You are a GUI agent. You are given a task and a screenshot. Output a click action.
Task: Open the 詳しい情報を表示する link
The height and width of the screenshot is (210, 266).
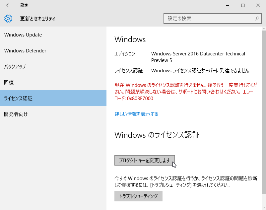point(136,114)
